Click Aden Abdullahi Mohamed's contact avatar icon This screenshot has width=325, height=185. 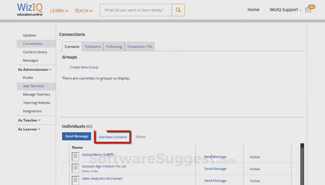click(75, 180)
